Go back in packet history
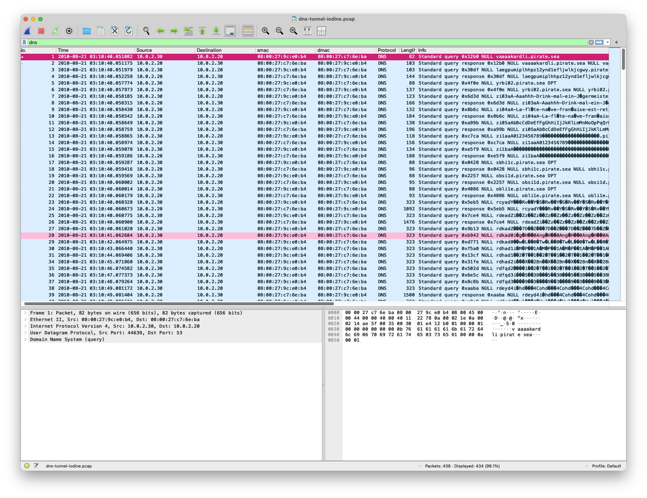This screenshot has width=647, height=498. point(160,31)
